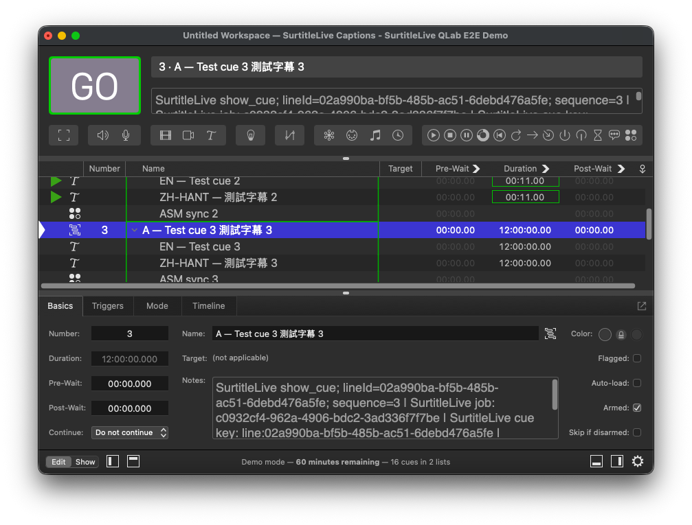The height and width of the screenshot is (525, 692).
Task: Add a Fade cue from toolbar
Action: 289,135
